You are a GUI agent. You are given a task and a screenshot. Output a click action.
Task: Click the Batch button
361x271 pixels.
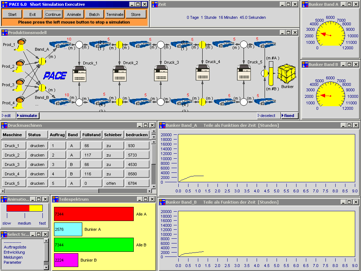(94, 14)
